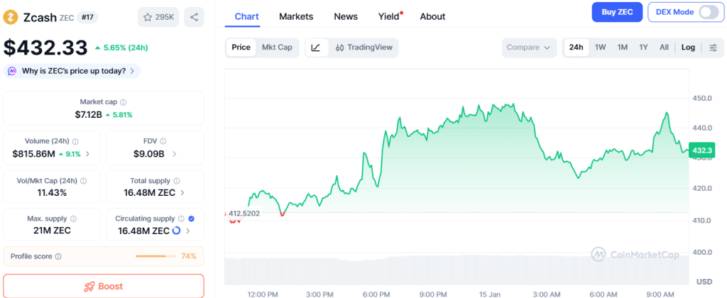
Task: Expand Total supply details chevron
Action: coord(182,192)
